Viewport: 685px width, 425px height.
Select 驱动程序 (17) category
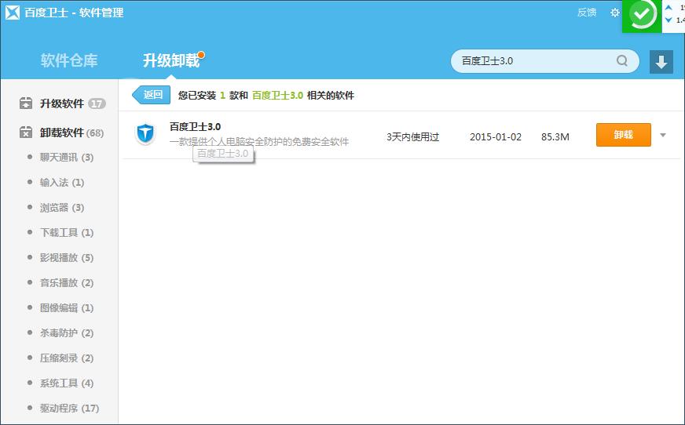tap(69, 408)
